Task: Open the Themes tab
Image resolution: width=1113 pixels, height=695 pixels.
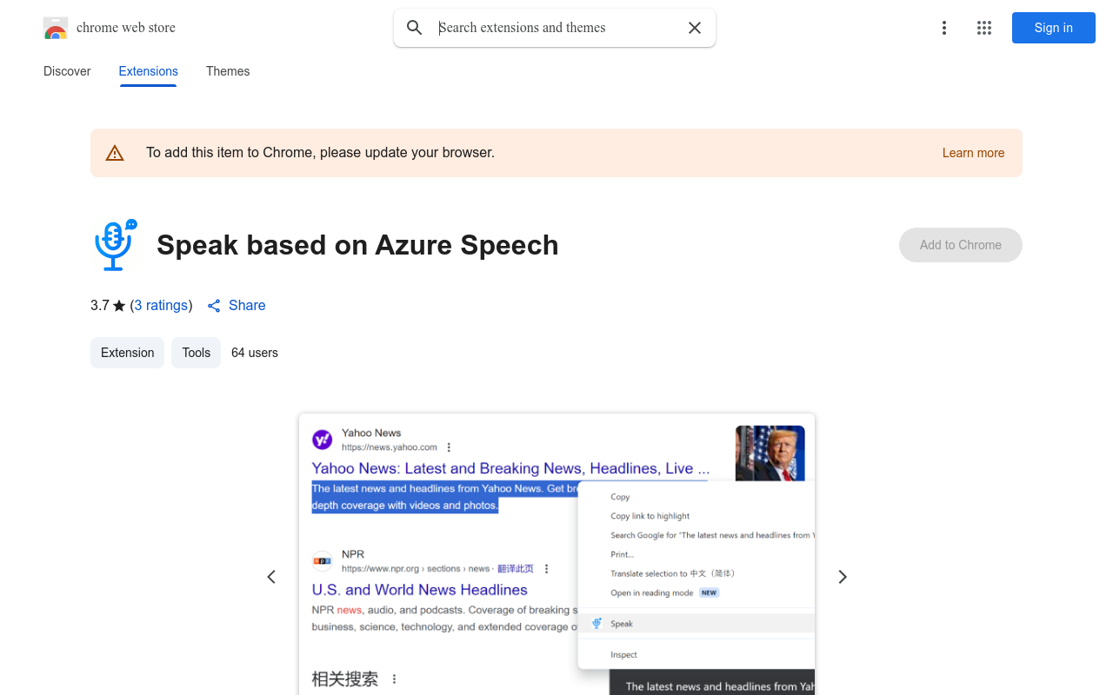Action: 228,71
